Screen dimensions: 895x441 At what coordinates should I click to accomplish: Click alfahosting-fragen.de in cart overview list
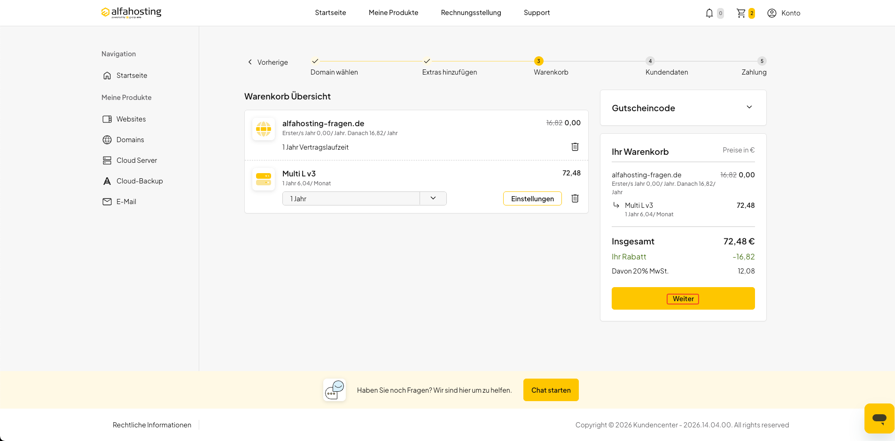(323, 123)
